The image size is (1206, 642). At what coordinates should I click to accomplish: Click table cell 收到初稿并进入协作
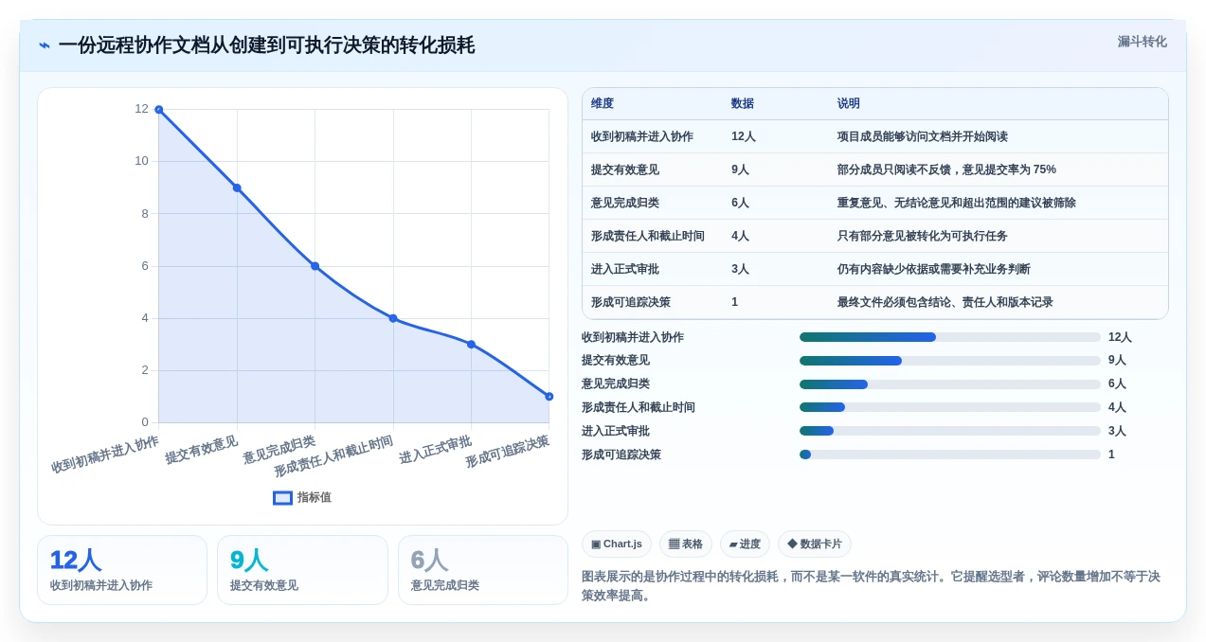click(x=642, y=136)
